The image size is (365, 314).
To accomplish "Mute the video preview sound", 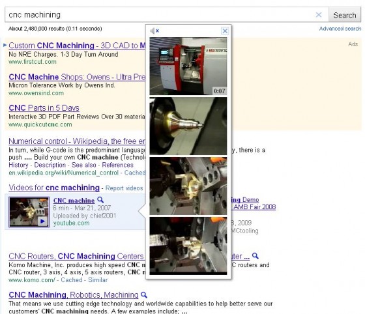I will (x=154, y=31).
